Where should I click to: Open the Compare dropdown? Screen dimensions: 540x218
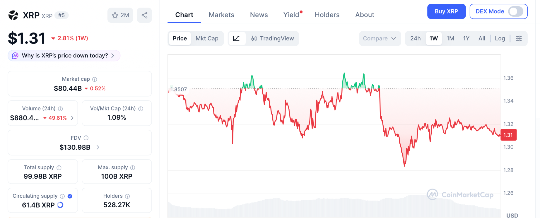[380, 38]
